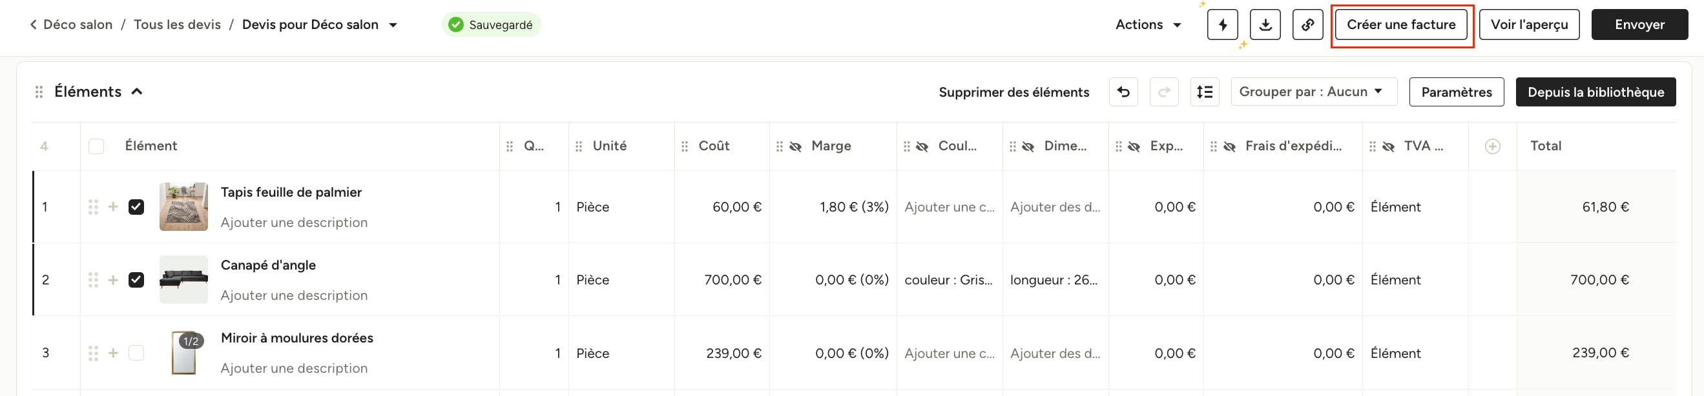
Task: Click the plus icon on the Canapé d'angle row
Action: 113,280
